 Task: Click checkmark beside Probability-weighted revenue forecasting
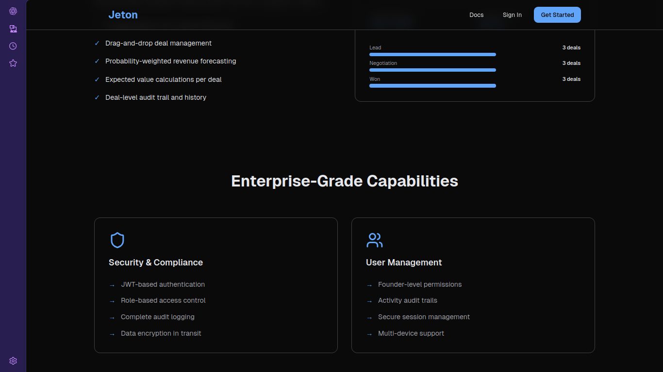pyautogui.click(x=97, y=61)
